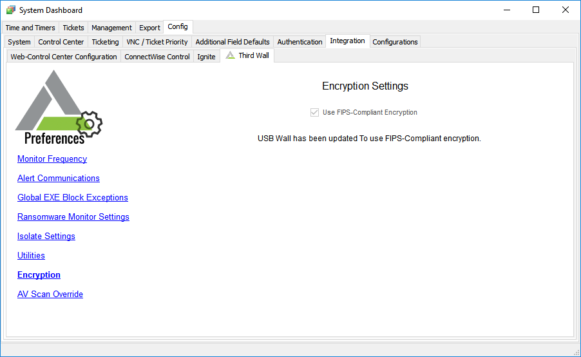Open Alert Communications link
Screen dimensions: 581x357
click(x=59, y=178)
